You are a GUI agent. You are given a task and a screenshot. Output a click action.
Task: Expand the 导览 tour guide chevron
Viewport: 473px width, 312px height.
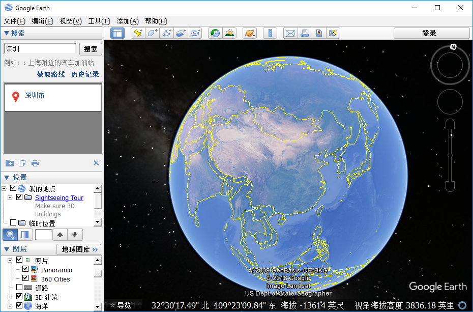[112, 305]
